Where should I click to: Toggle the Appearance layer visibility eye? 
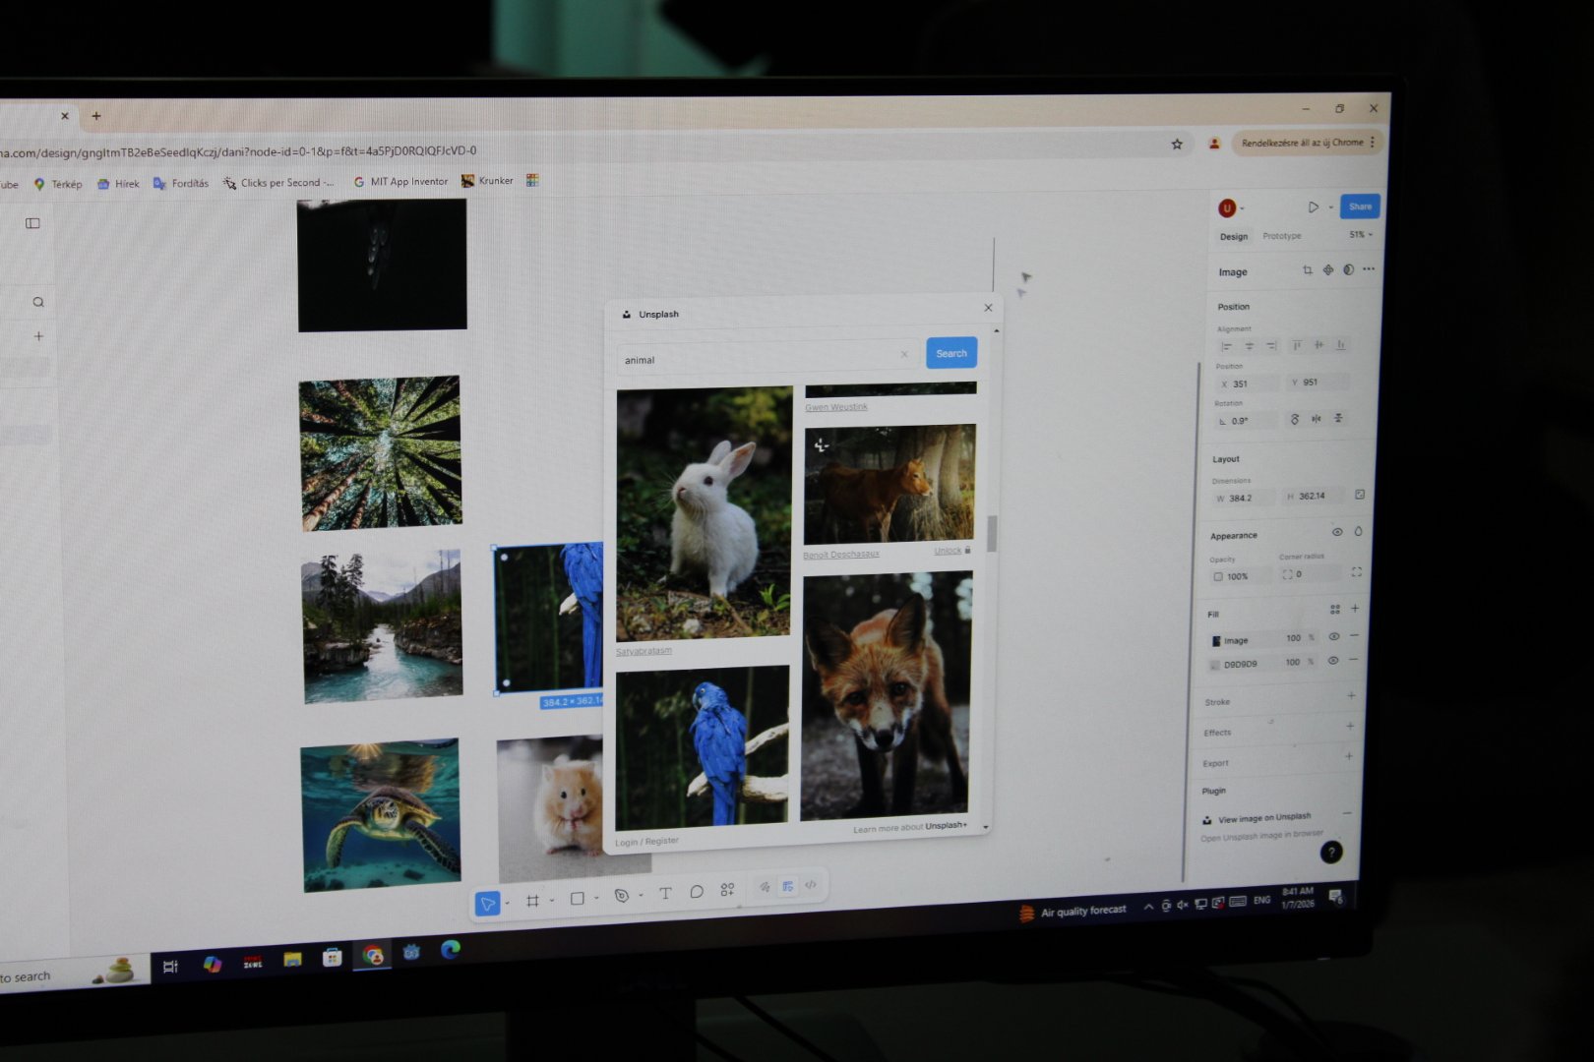(1337, 532)
